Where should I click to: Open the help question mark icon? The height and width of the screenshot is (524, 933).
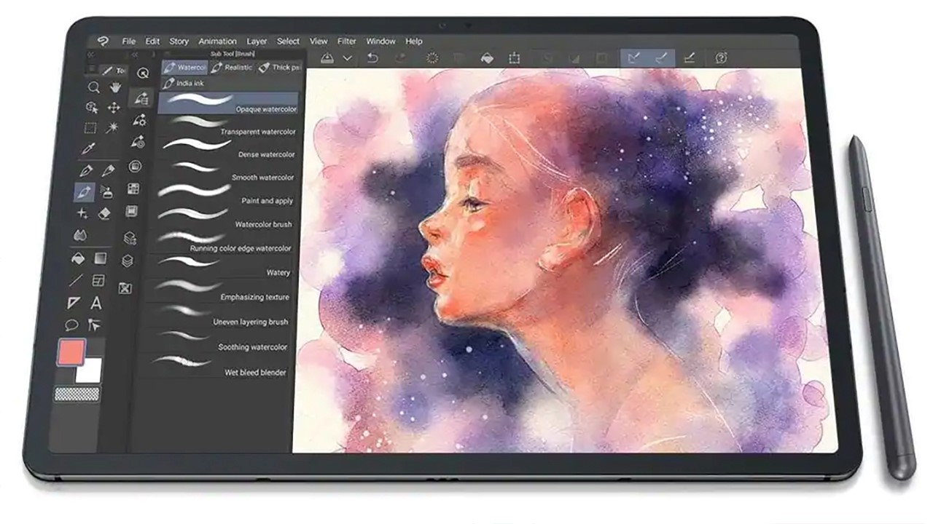(721, 57)
